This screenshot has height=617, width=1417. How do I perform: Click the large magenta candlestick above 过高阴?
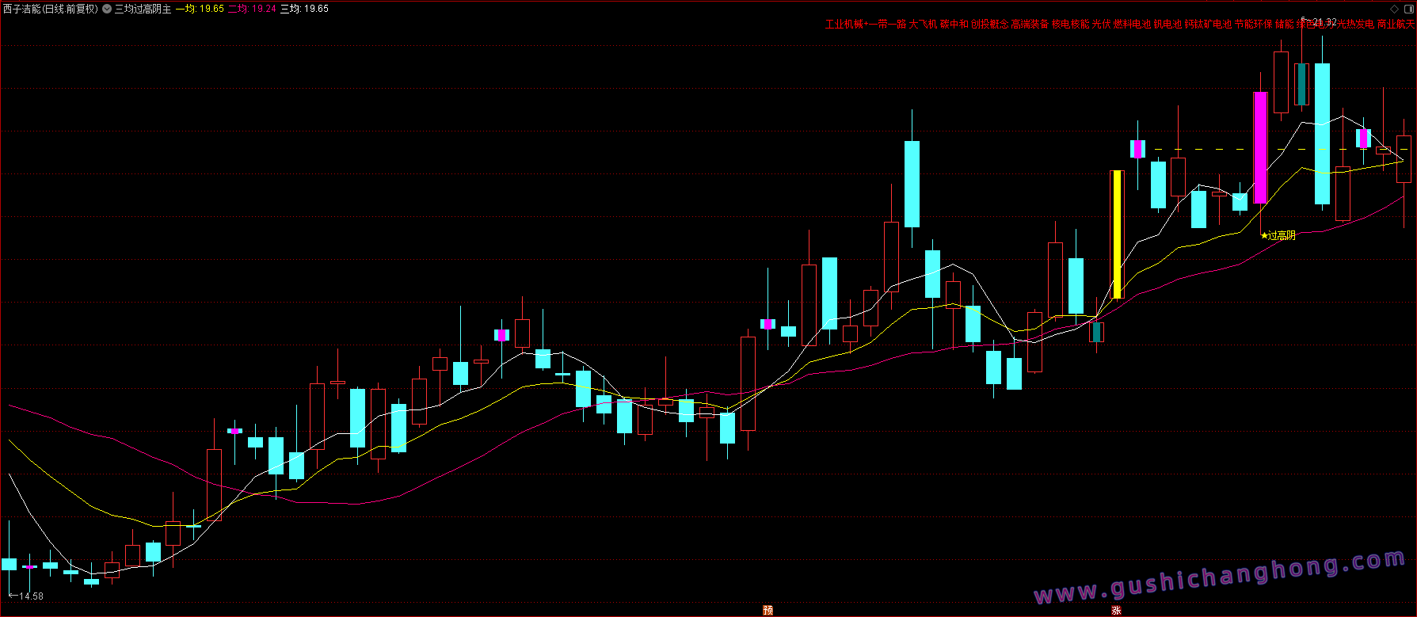(x=1260, y=147)
